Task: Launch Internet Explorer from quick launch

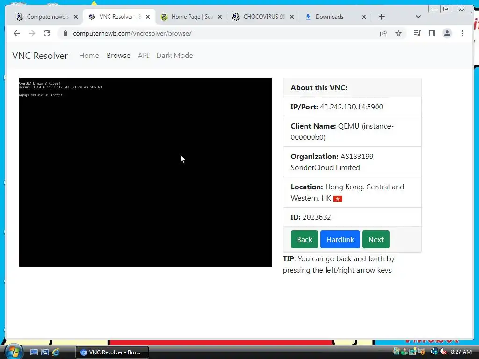Action: (x=56, y=352)
